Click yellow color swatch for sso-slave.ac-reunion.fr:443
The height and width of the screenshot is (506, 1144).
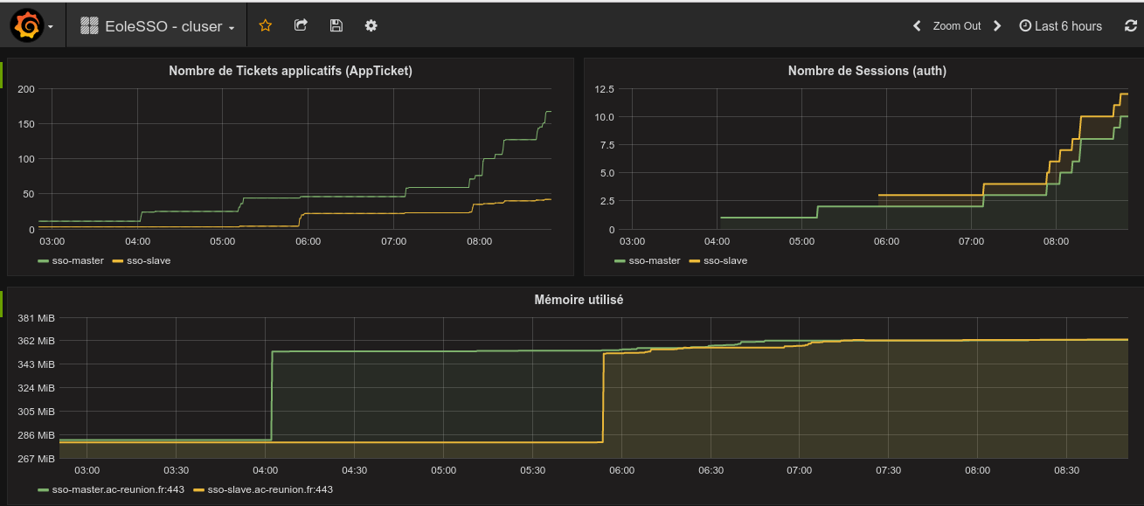coord(198,490)
